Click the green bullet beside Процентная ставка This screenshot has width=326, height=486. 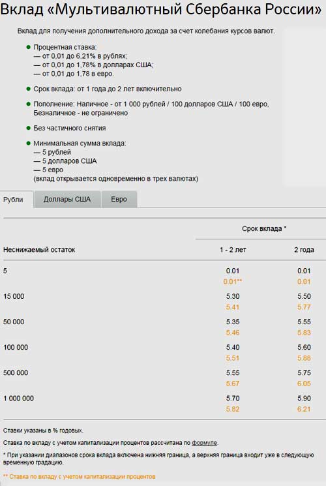pyautogui.click(x=28, y=47)
